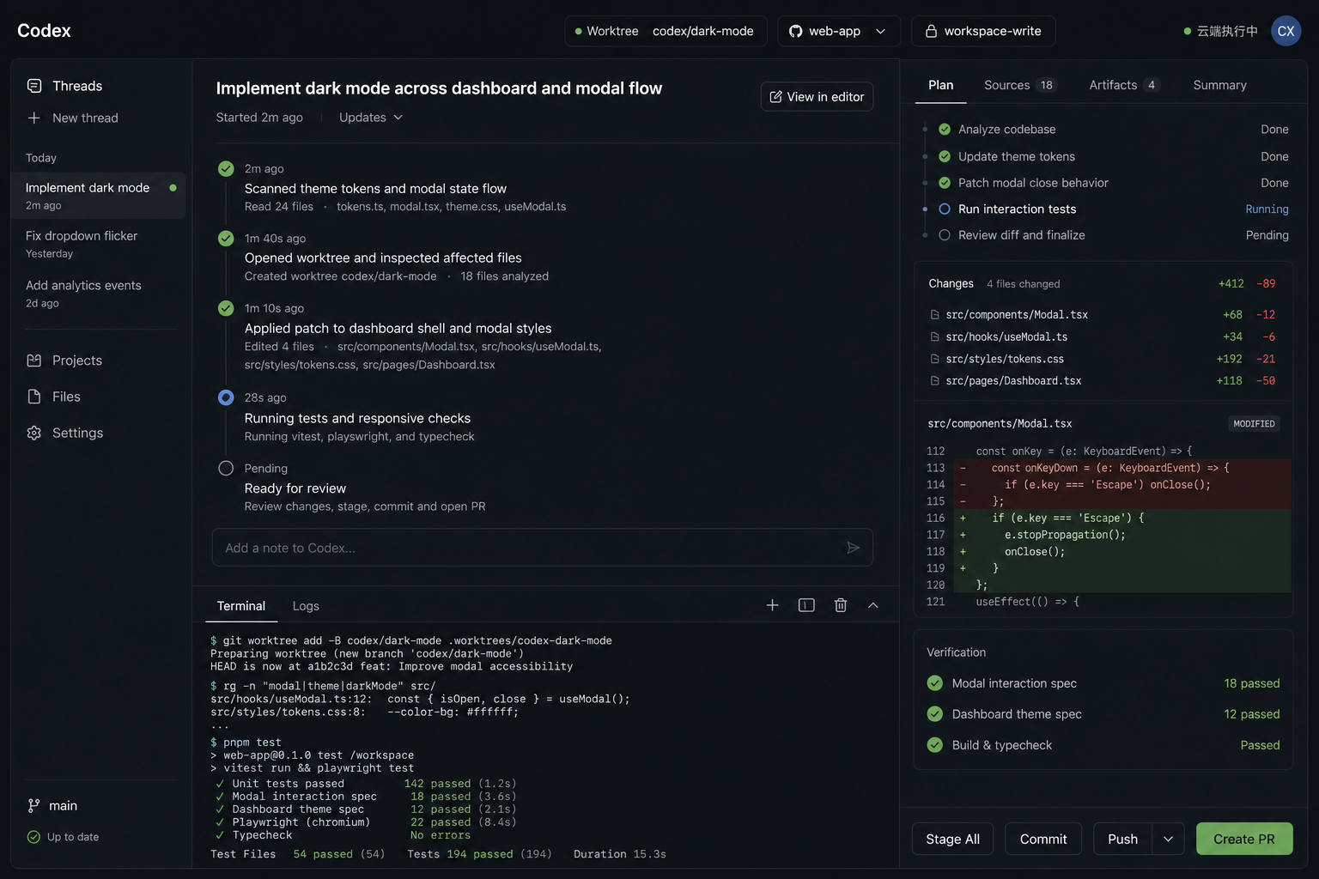Viewport: 1319px width, 879px height.
Task: Switch to the Artifacts tab
Action: (x=1125, y=85)
